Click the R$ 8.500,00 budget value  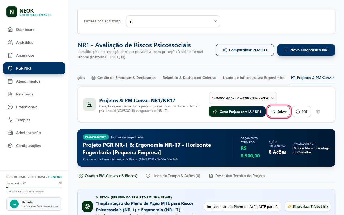(x=250, y=152)
